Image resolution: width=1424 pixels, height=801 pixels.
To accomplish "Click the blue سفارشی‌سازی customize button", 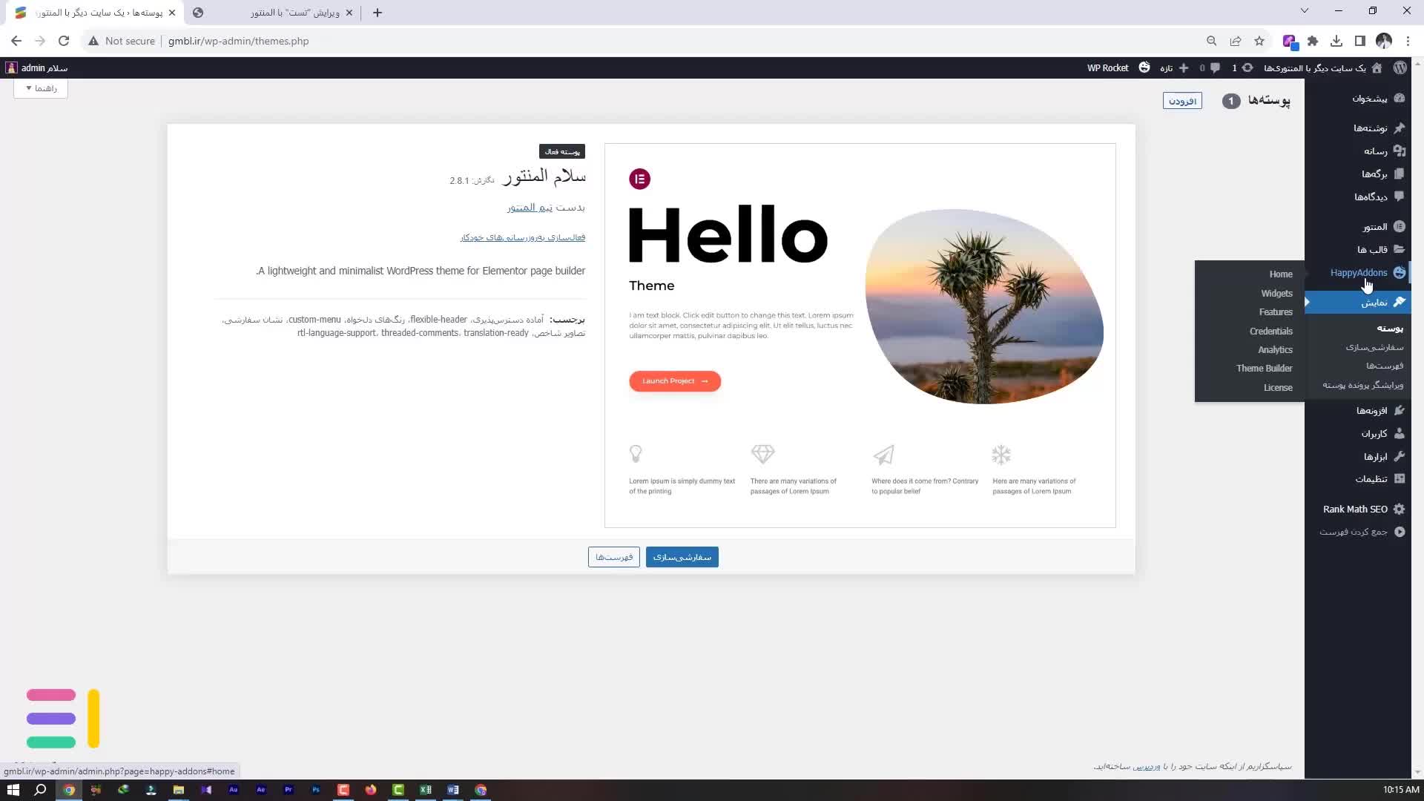I will [x=682, y=557].
